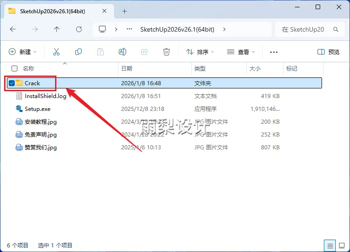Tick the select-all checkbox in header

pyautogui.click(x=15, y=68)
